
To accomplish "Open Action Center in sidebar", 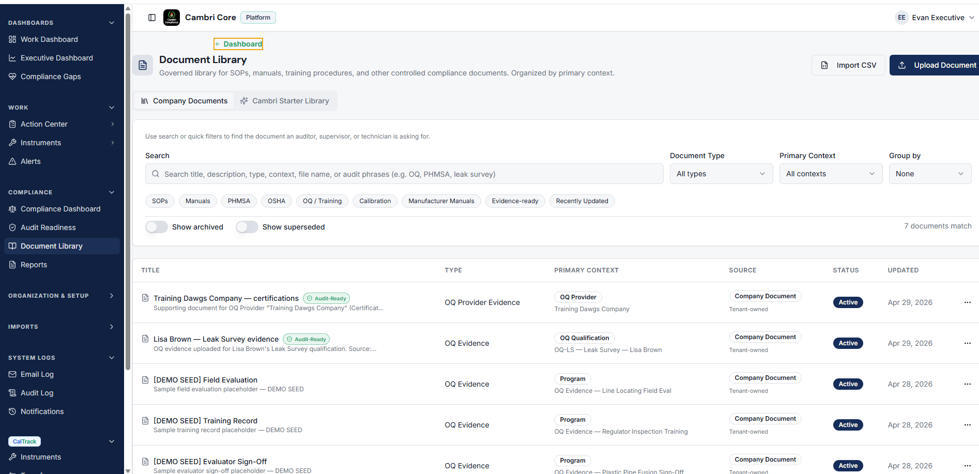I will pos(44,124).
